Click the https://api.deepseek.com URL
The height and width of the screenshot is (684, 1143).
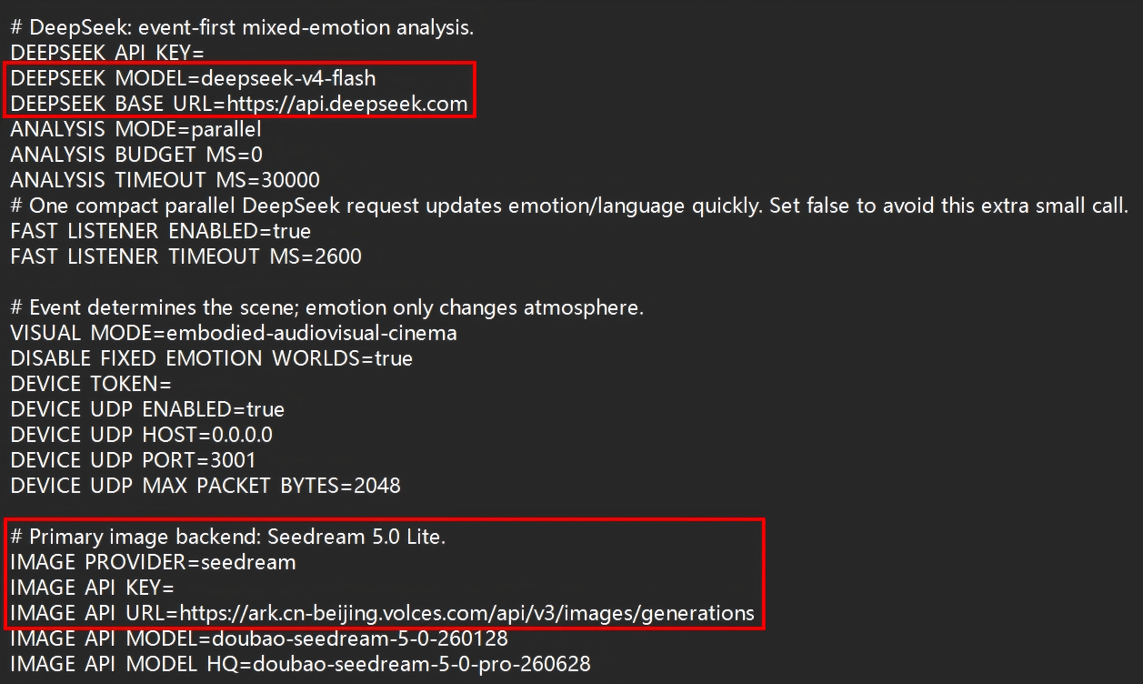[348, 104]
